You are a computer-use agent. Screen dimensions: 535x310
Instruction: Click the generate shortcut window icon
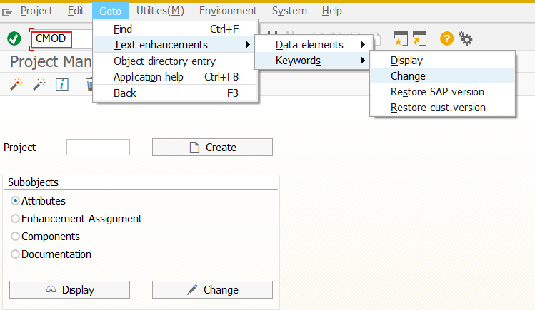coord(419,38)
